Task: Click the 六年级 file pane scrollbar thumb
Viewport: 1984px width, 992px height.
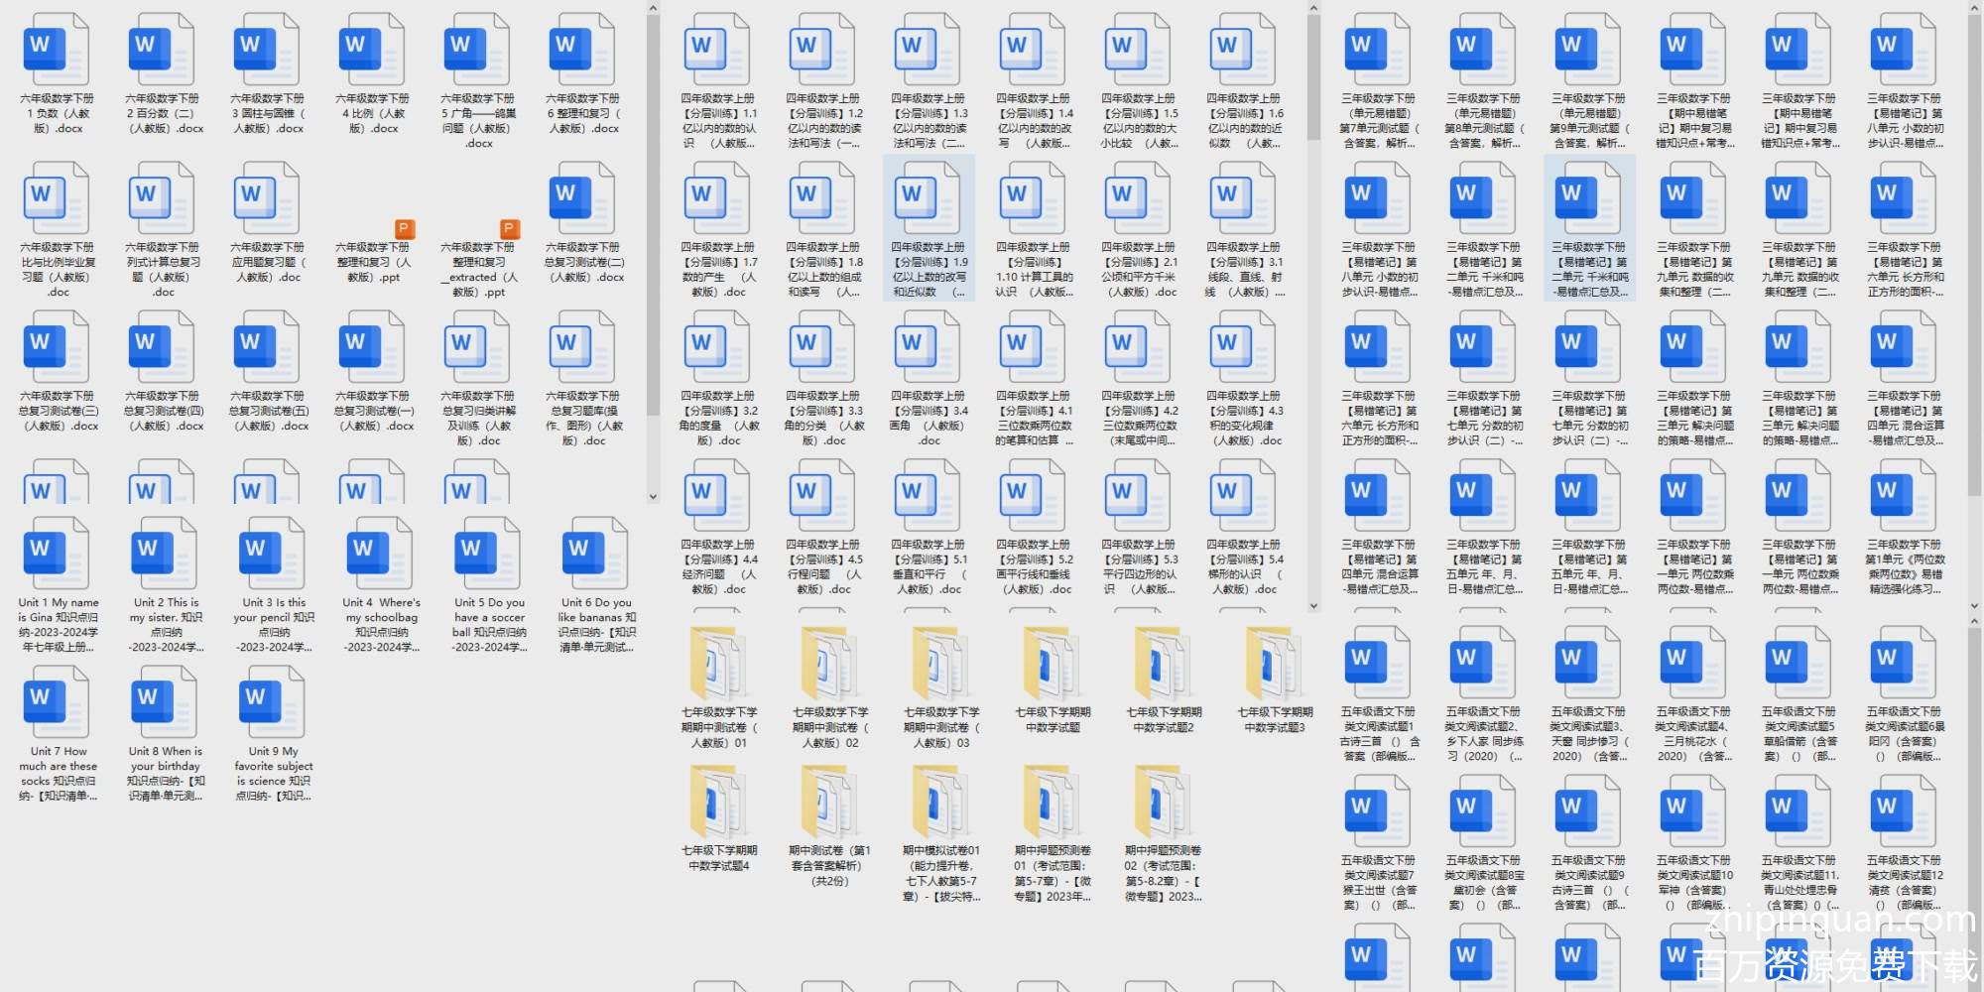Action: tap(653, 198)
